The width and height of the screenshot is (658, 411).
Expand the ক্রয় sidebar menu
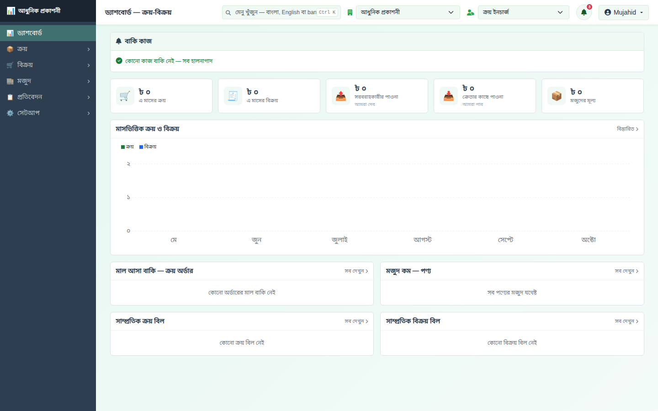[48, 49]
